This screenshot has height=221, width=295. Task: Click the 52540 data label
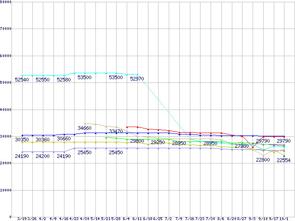22,80
